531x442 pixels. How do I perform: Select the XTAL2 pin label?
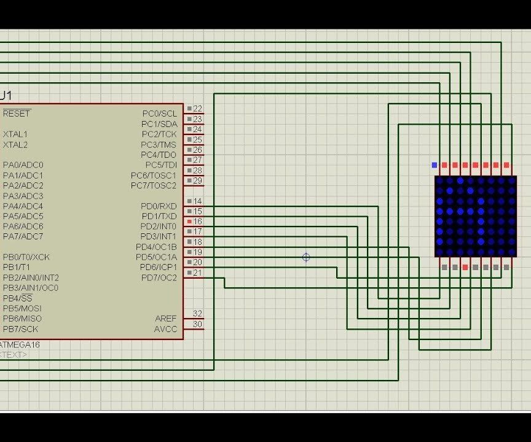coord(15,145)
